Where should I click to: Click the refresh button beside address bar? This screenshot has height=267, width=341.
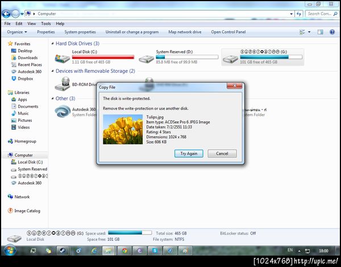[299, 14]
